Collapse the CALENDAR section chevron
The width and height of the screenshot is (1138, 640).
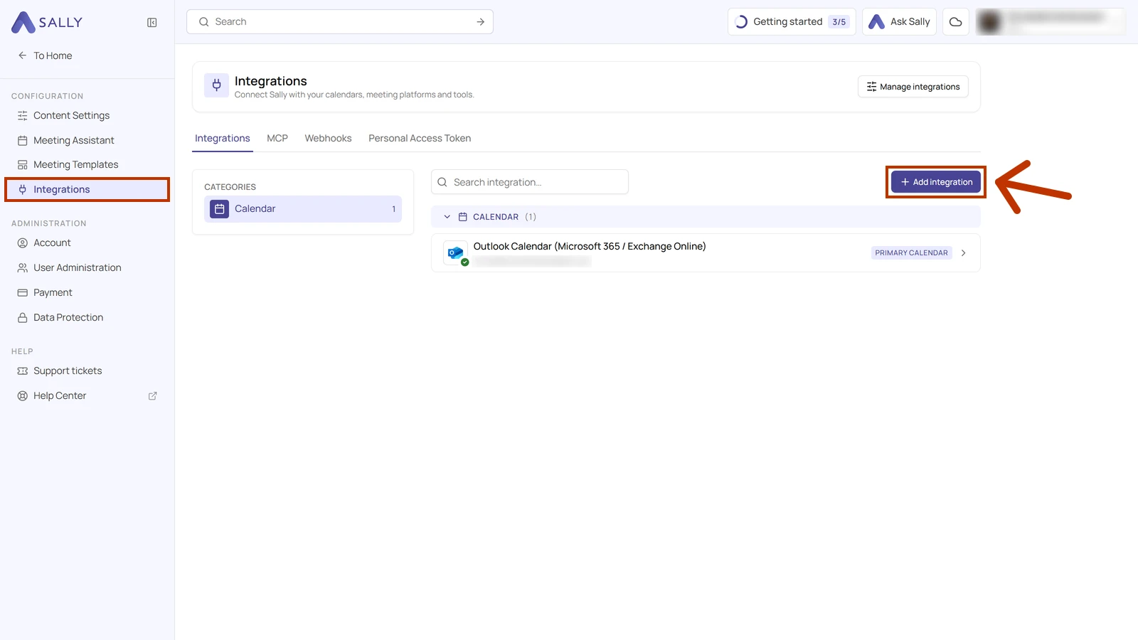point(447,217)
